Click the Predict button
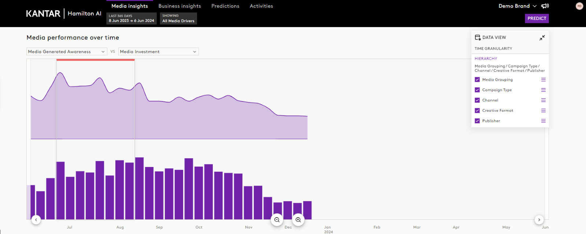This screenshot has height=234, width=586. click(537, 18)
